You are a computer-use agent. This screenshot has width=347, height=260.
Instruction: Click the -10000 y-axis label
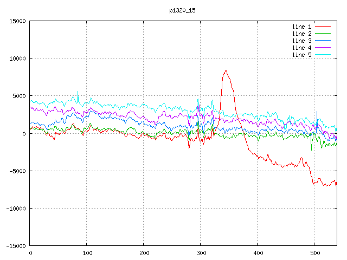click(16, 209)
